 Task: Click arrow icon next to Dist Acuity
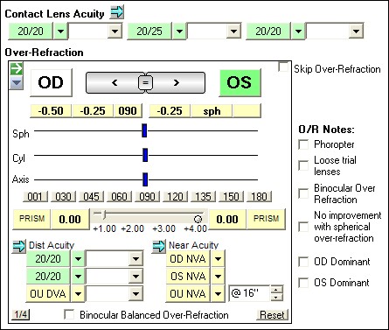tap(19, 247)
